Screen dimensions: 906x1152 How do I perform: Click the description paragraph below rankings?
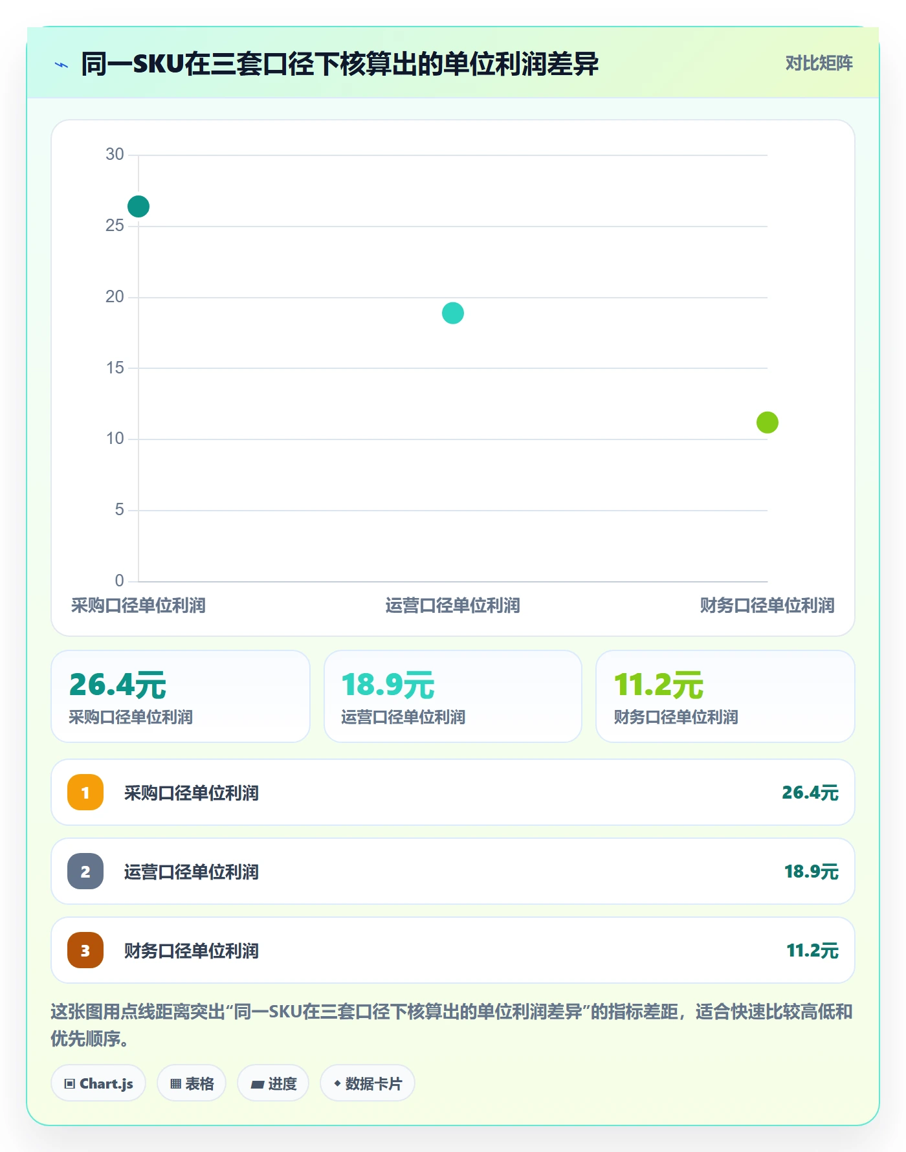pos(452,1025)
